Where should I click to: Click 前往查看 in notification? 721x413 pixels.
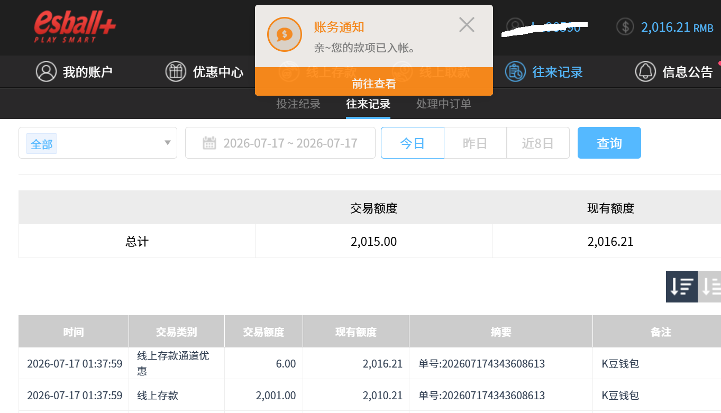pyautogui.click(x=374, y=83)
